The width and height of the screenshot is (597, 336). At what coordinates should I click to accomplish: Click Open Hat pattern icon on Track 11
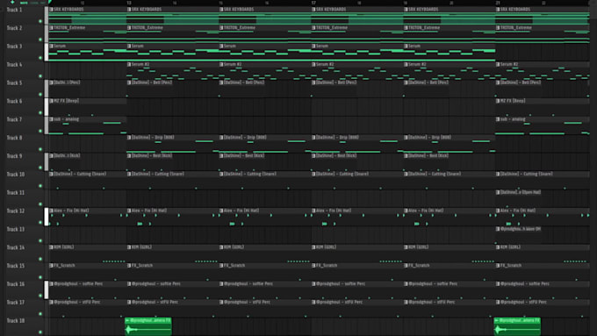(x=498, y=192)
